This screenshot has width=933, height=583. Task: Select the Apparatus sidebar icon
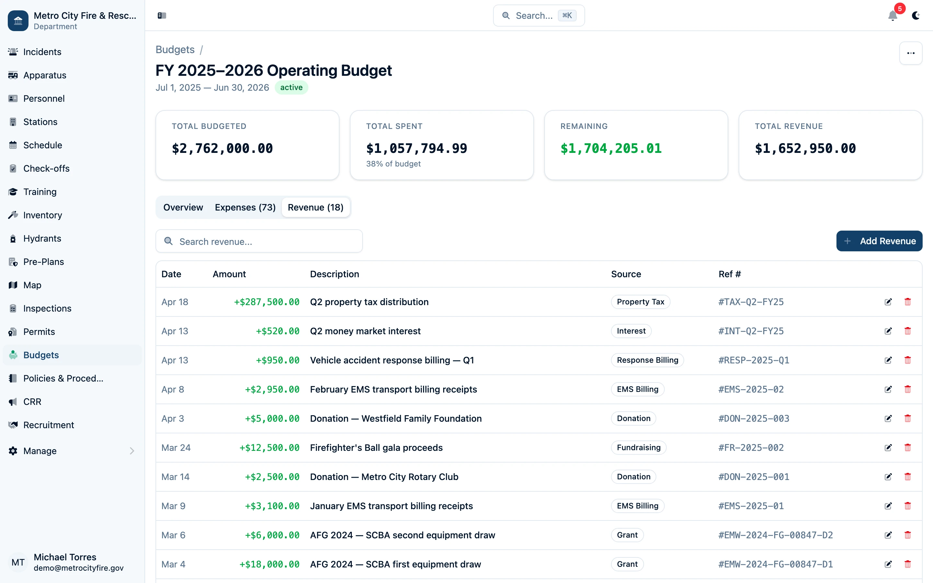point(13,75)
